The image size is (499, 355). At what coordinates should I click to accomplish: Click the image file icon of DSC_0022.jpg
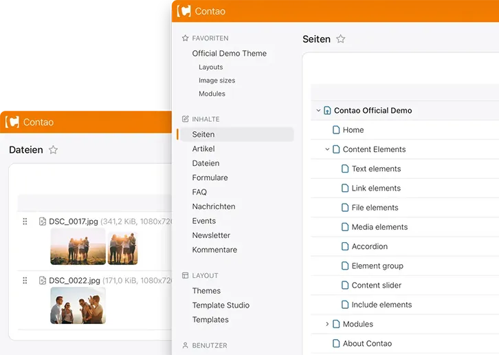(x=43, y=281)
